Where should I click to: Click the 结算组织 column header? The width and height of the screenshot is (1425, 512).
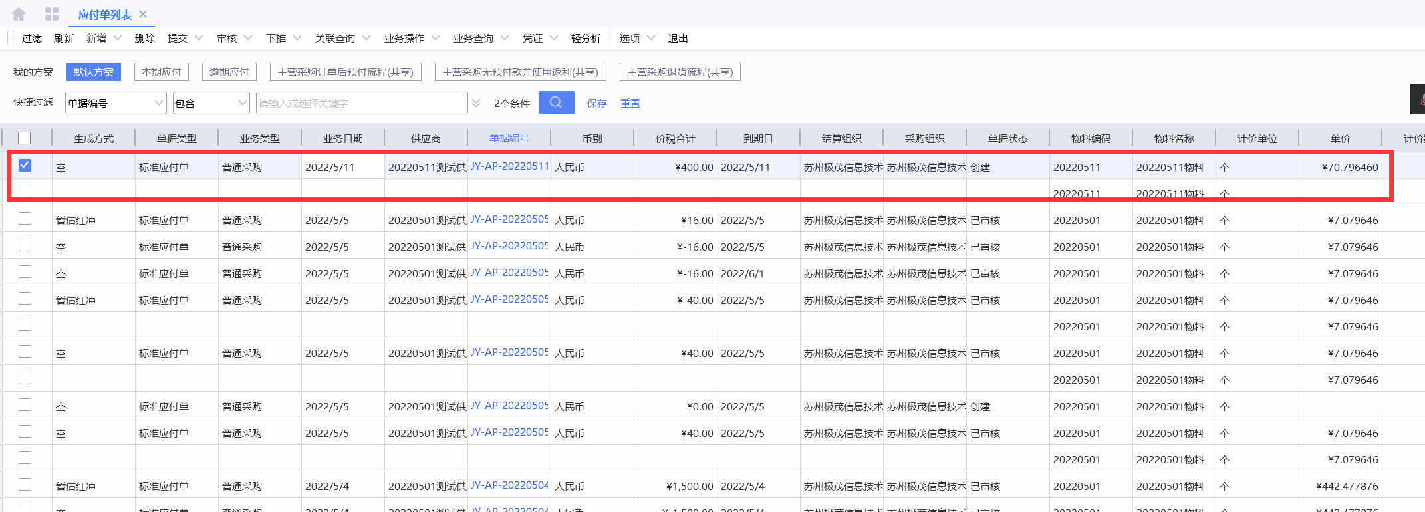pos(842,138)
